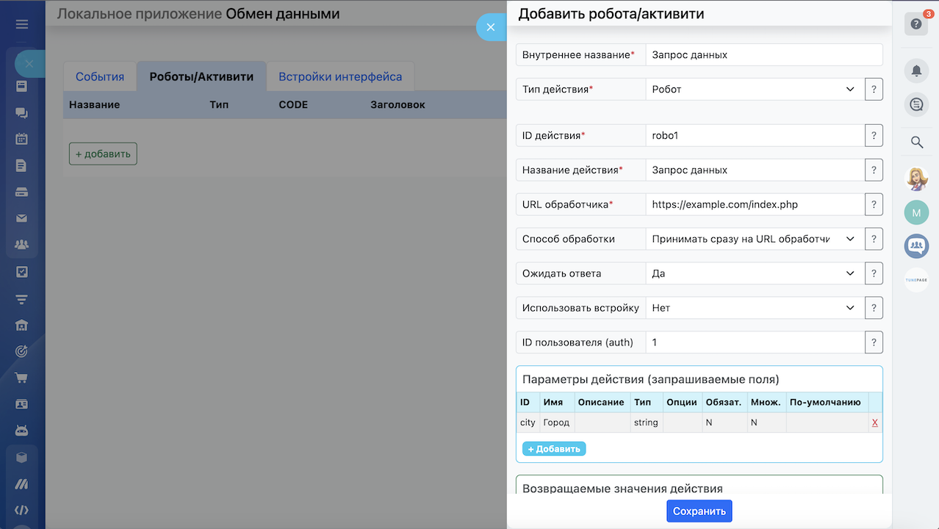Screen dimensions: 939x529
Task: Click the Сохранить button
Action: (699, 511)
